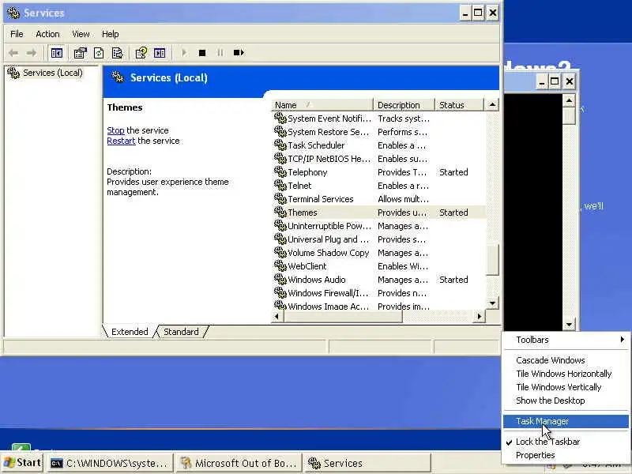
Task: Click the Start button
Action: pos(22,463)
